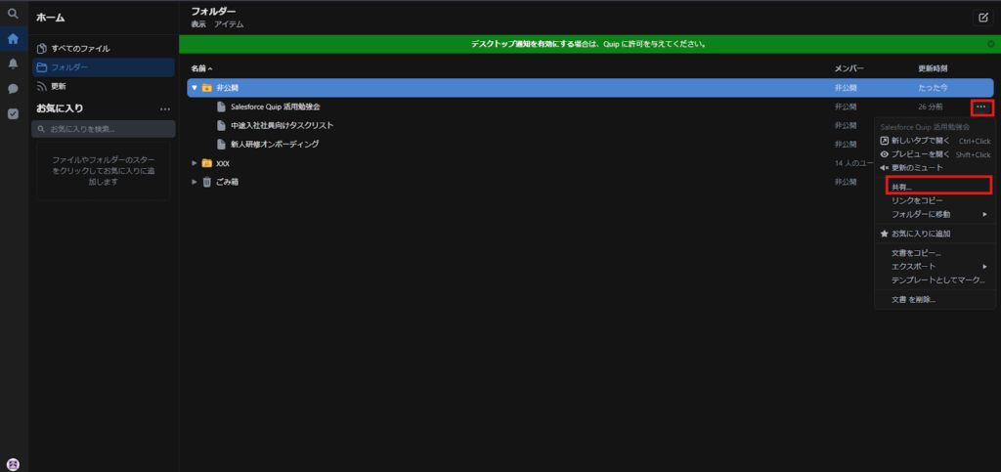Collapse the 非公開 folder
1001x472 pixels.
(x=195, y=88)
